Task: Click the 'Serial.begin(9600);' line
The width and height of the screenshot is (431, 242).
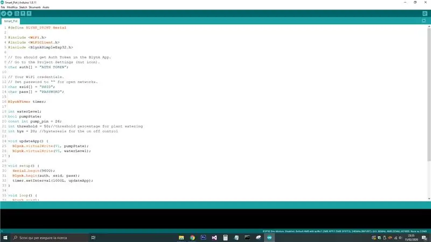Action: coord(33,171)
